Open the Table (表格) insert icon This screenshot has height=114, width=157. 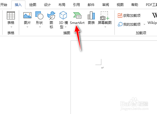tap(11, 15)
